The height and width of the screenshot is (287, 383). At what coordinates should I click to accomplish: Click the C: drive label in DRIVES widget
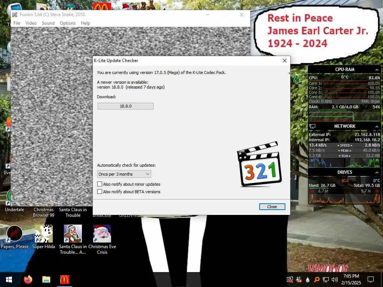tap(344, 181)
